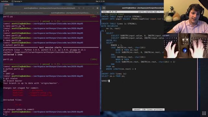Click 'Your branch is up to date' line
Viewport: 208px width, 117px height.
31,83
